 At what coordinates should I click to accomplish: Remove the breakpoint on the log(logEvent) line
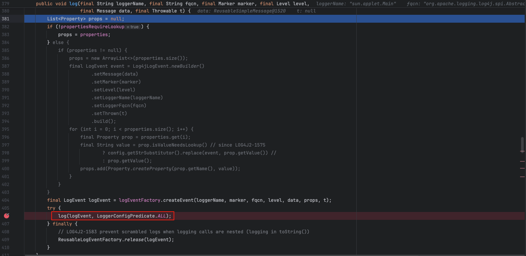[x=6, y=216]
